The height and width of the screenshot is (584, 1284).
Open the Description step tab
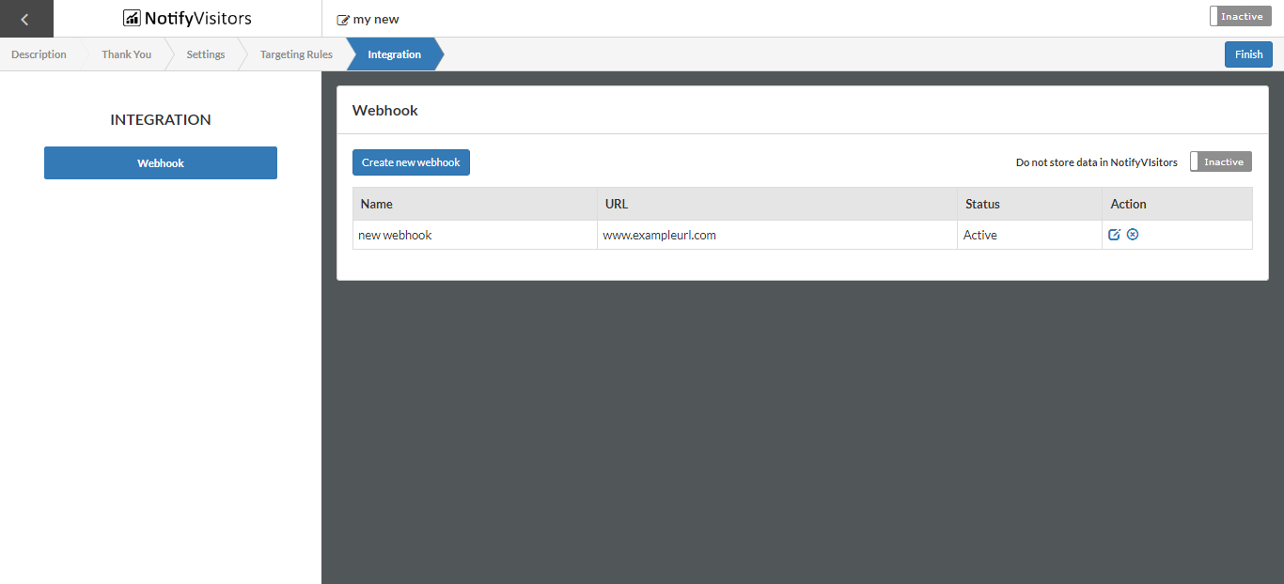point(39,54)
